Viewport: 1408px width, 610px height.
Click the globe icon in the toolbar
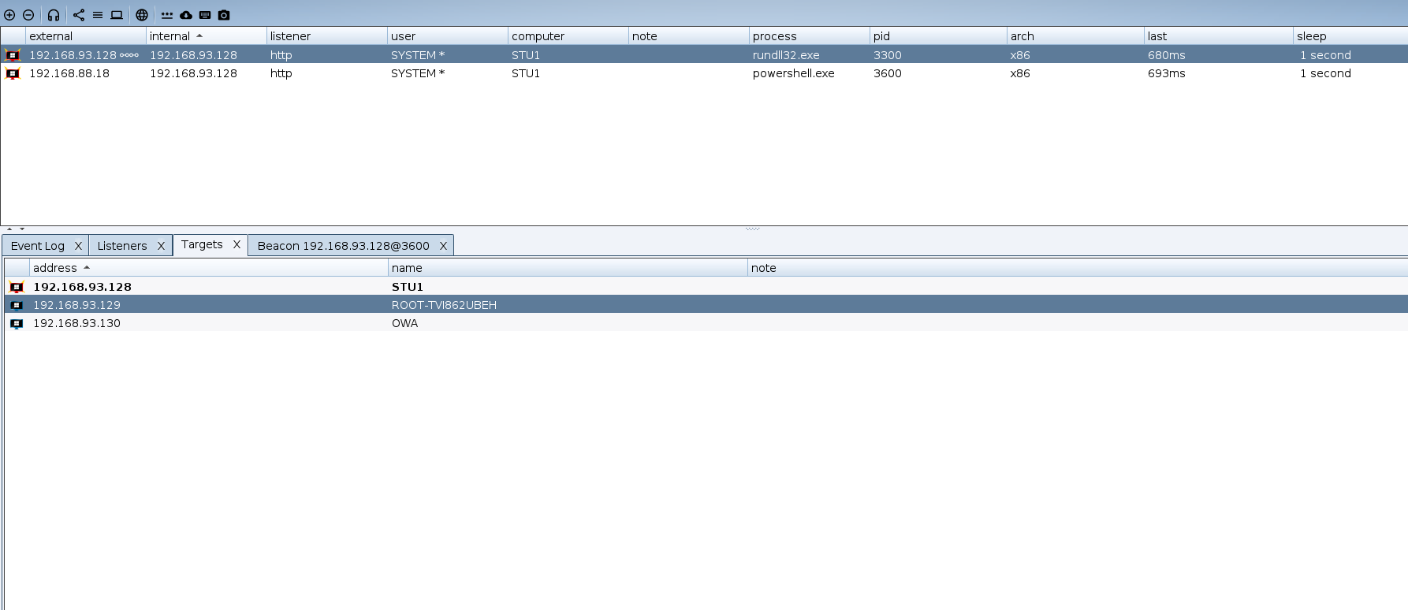point(142,15)
